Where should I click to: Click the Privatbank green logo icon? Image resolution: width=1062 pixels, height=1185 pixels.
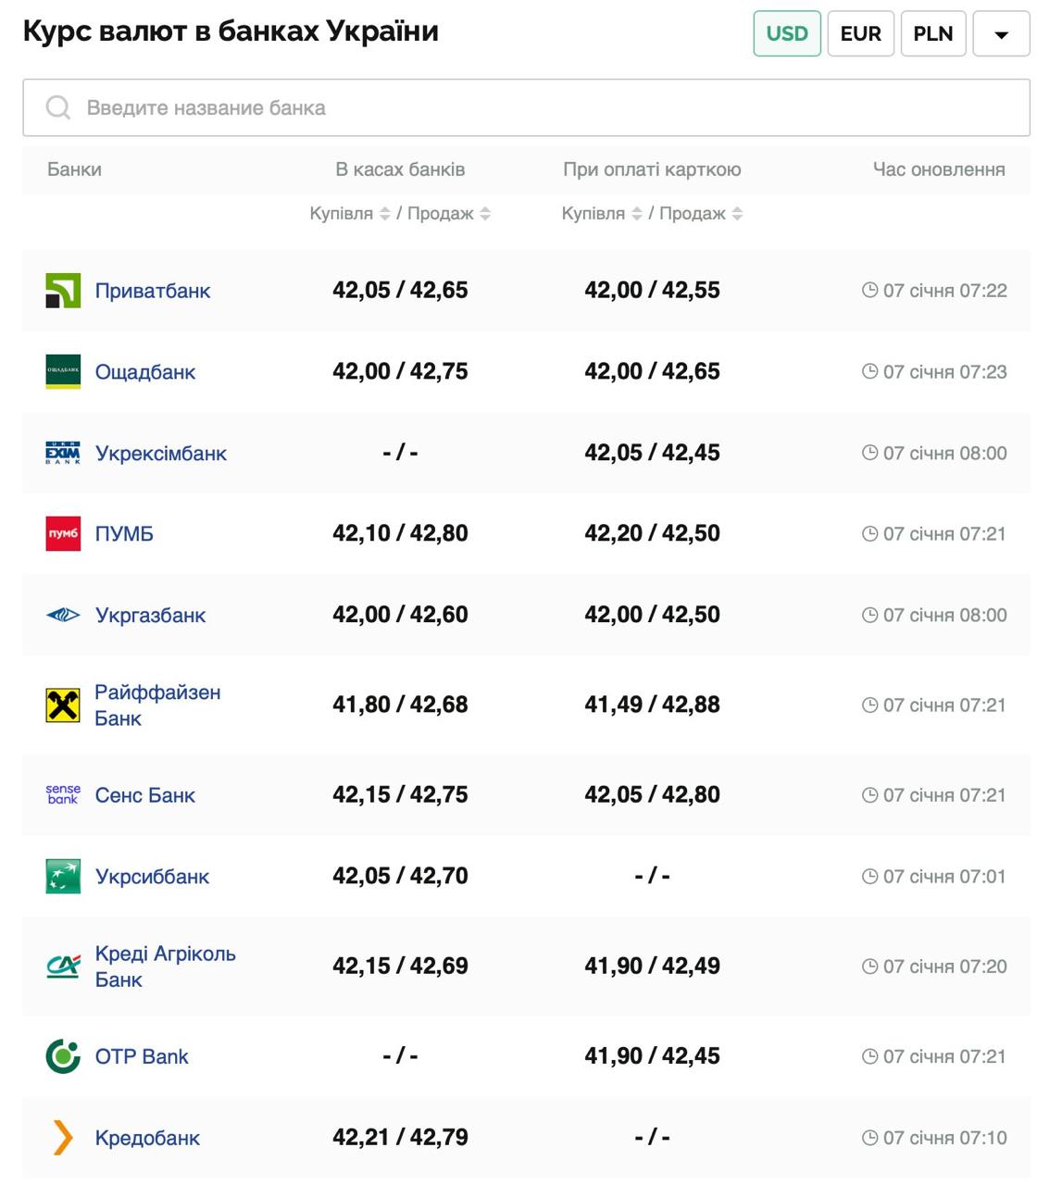coord(63,291)
